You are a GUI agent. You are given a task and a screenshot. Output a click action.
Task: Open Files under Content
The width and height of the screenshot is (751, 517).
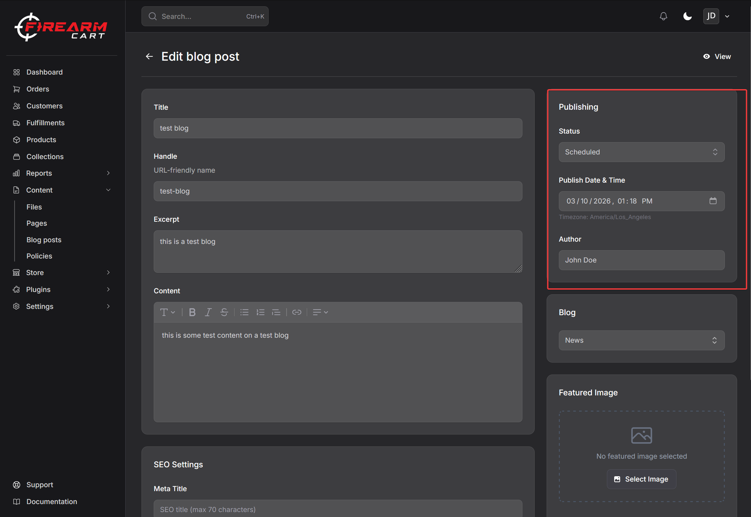pyautogui.click(x=34, y=207)
